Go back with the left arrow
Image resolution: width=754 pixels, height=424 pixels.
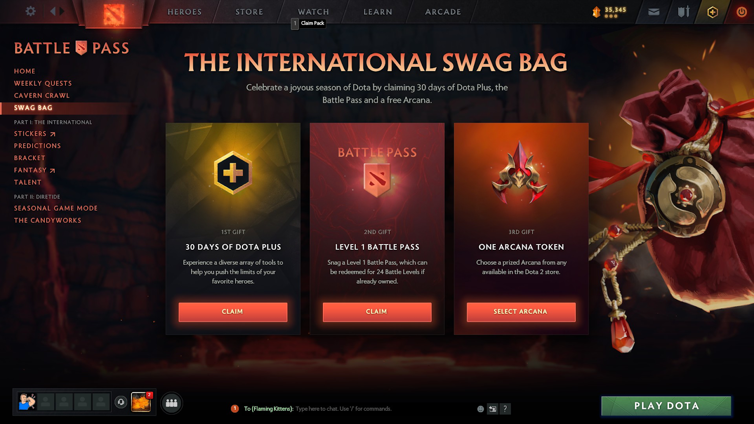[x=53, y=11]
